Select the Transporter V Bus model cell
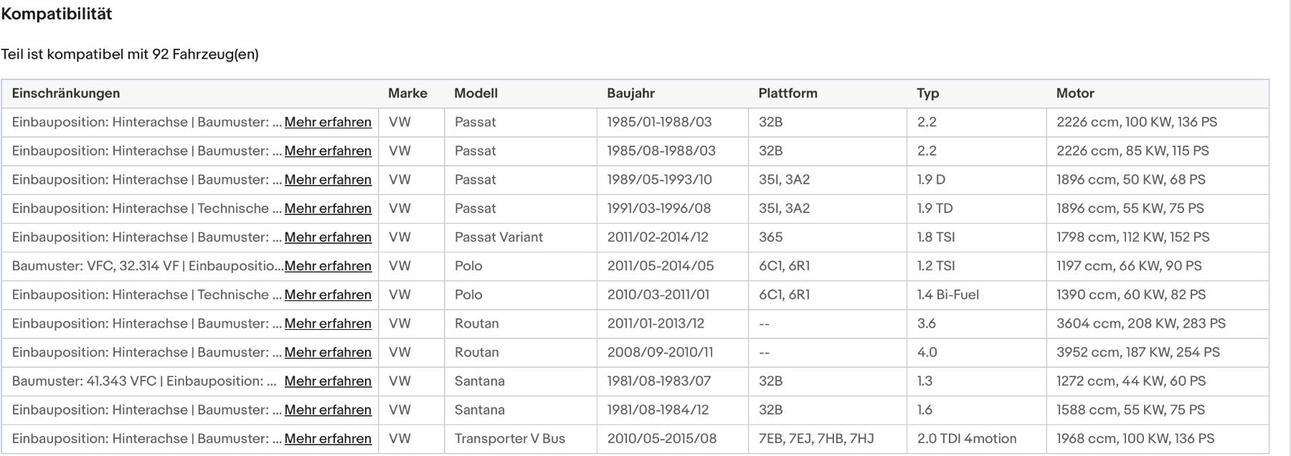The image size is (1291, 456). (510, 439)
